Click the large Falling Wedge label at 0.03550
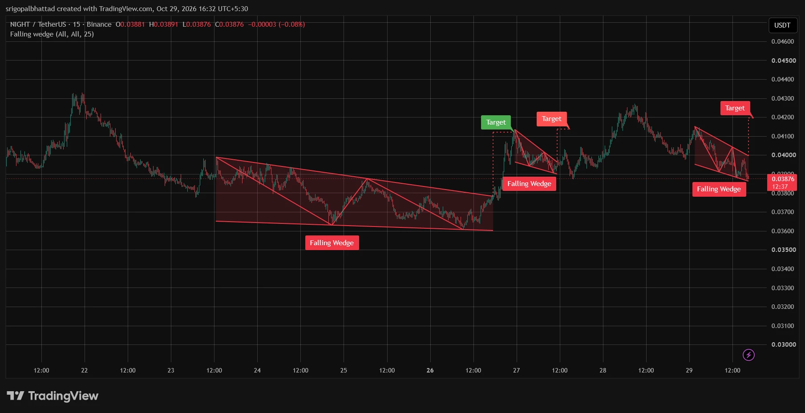This screenshot has width=805, height=413. point(332,243)
